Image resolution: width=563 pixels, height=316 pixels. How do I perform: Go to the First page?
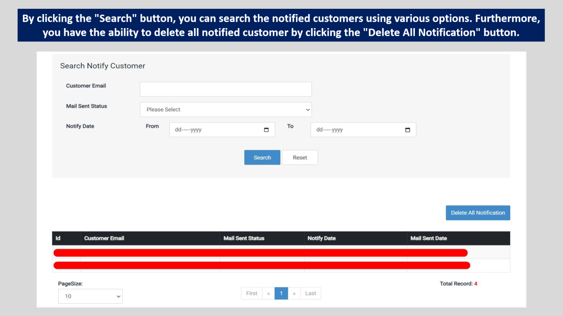tap(251, 293)
